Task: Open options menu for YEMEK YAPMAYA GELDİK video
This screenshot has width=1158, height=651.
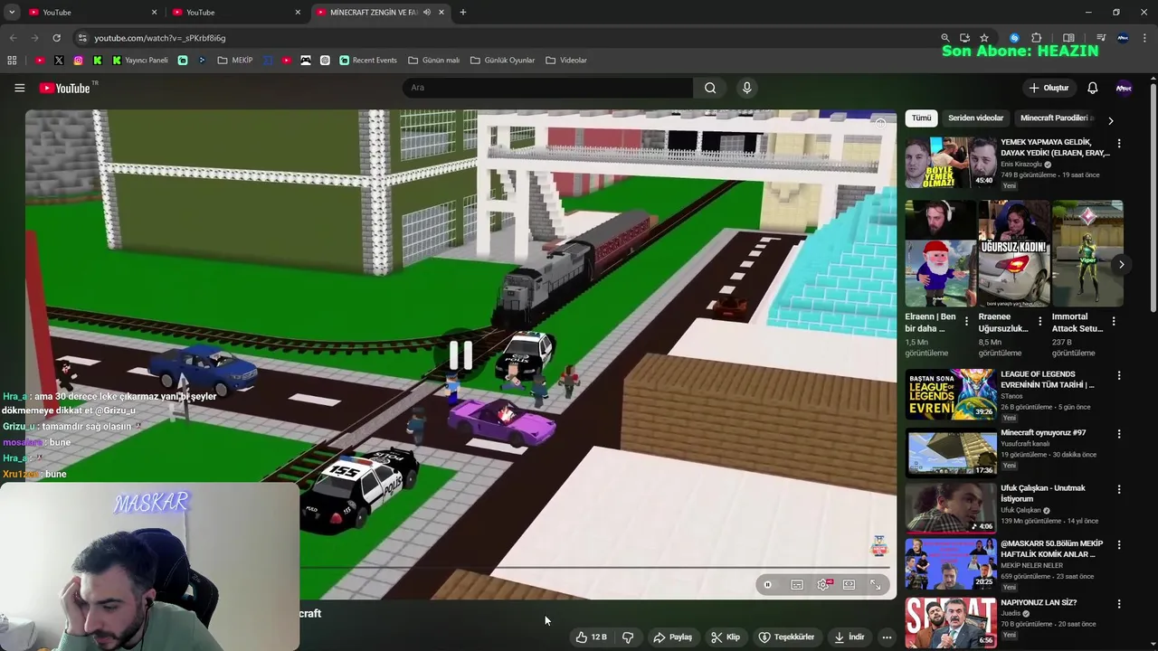Action: click(x=1119, y=143)
